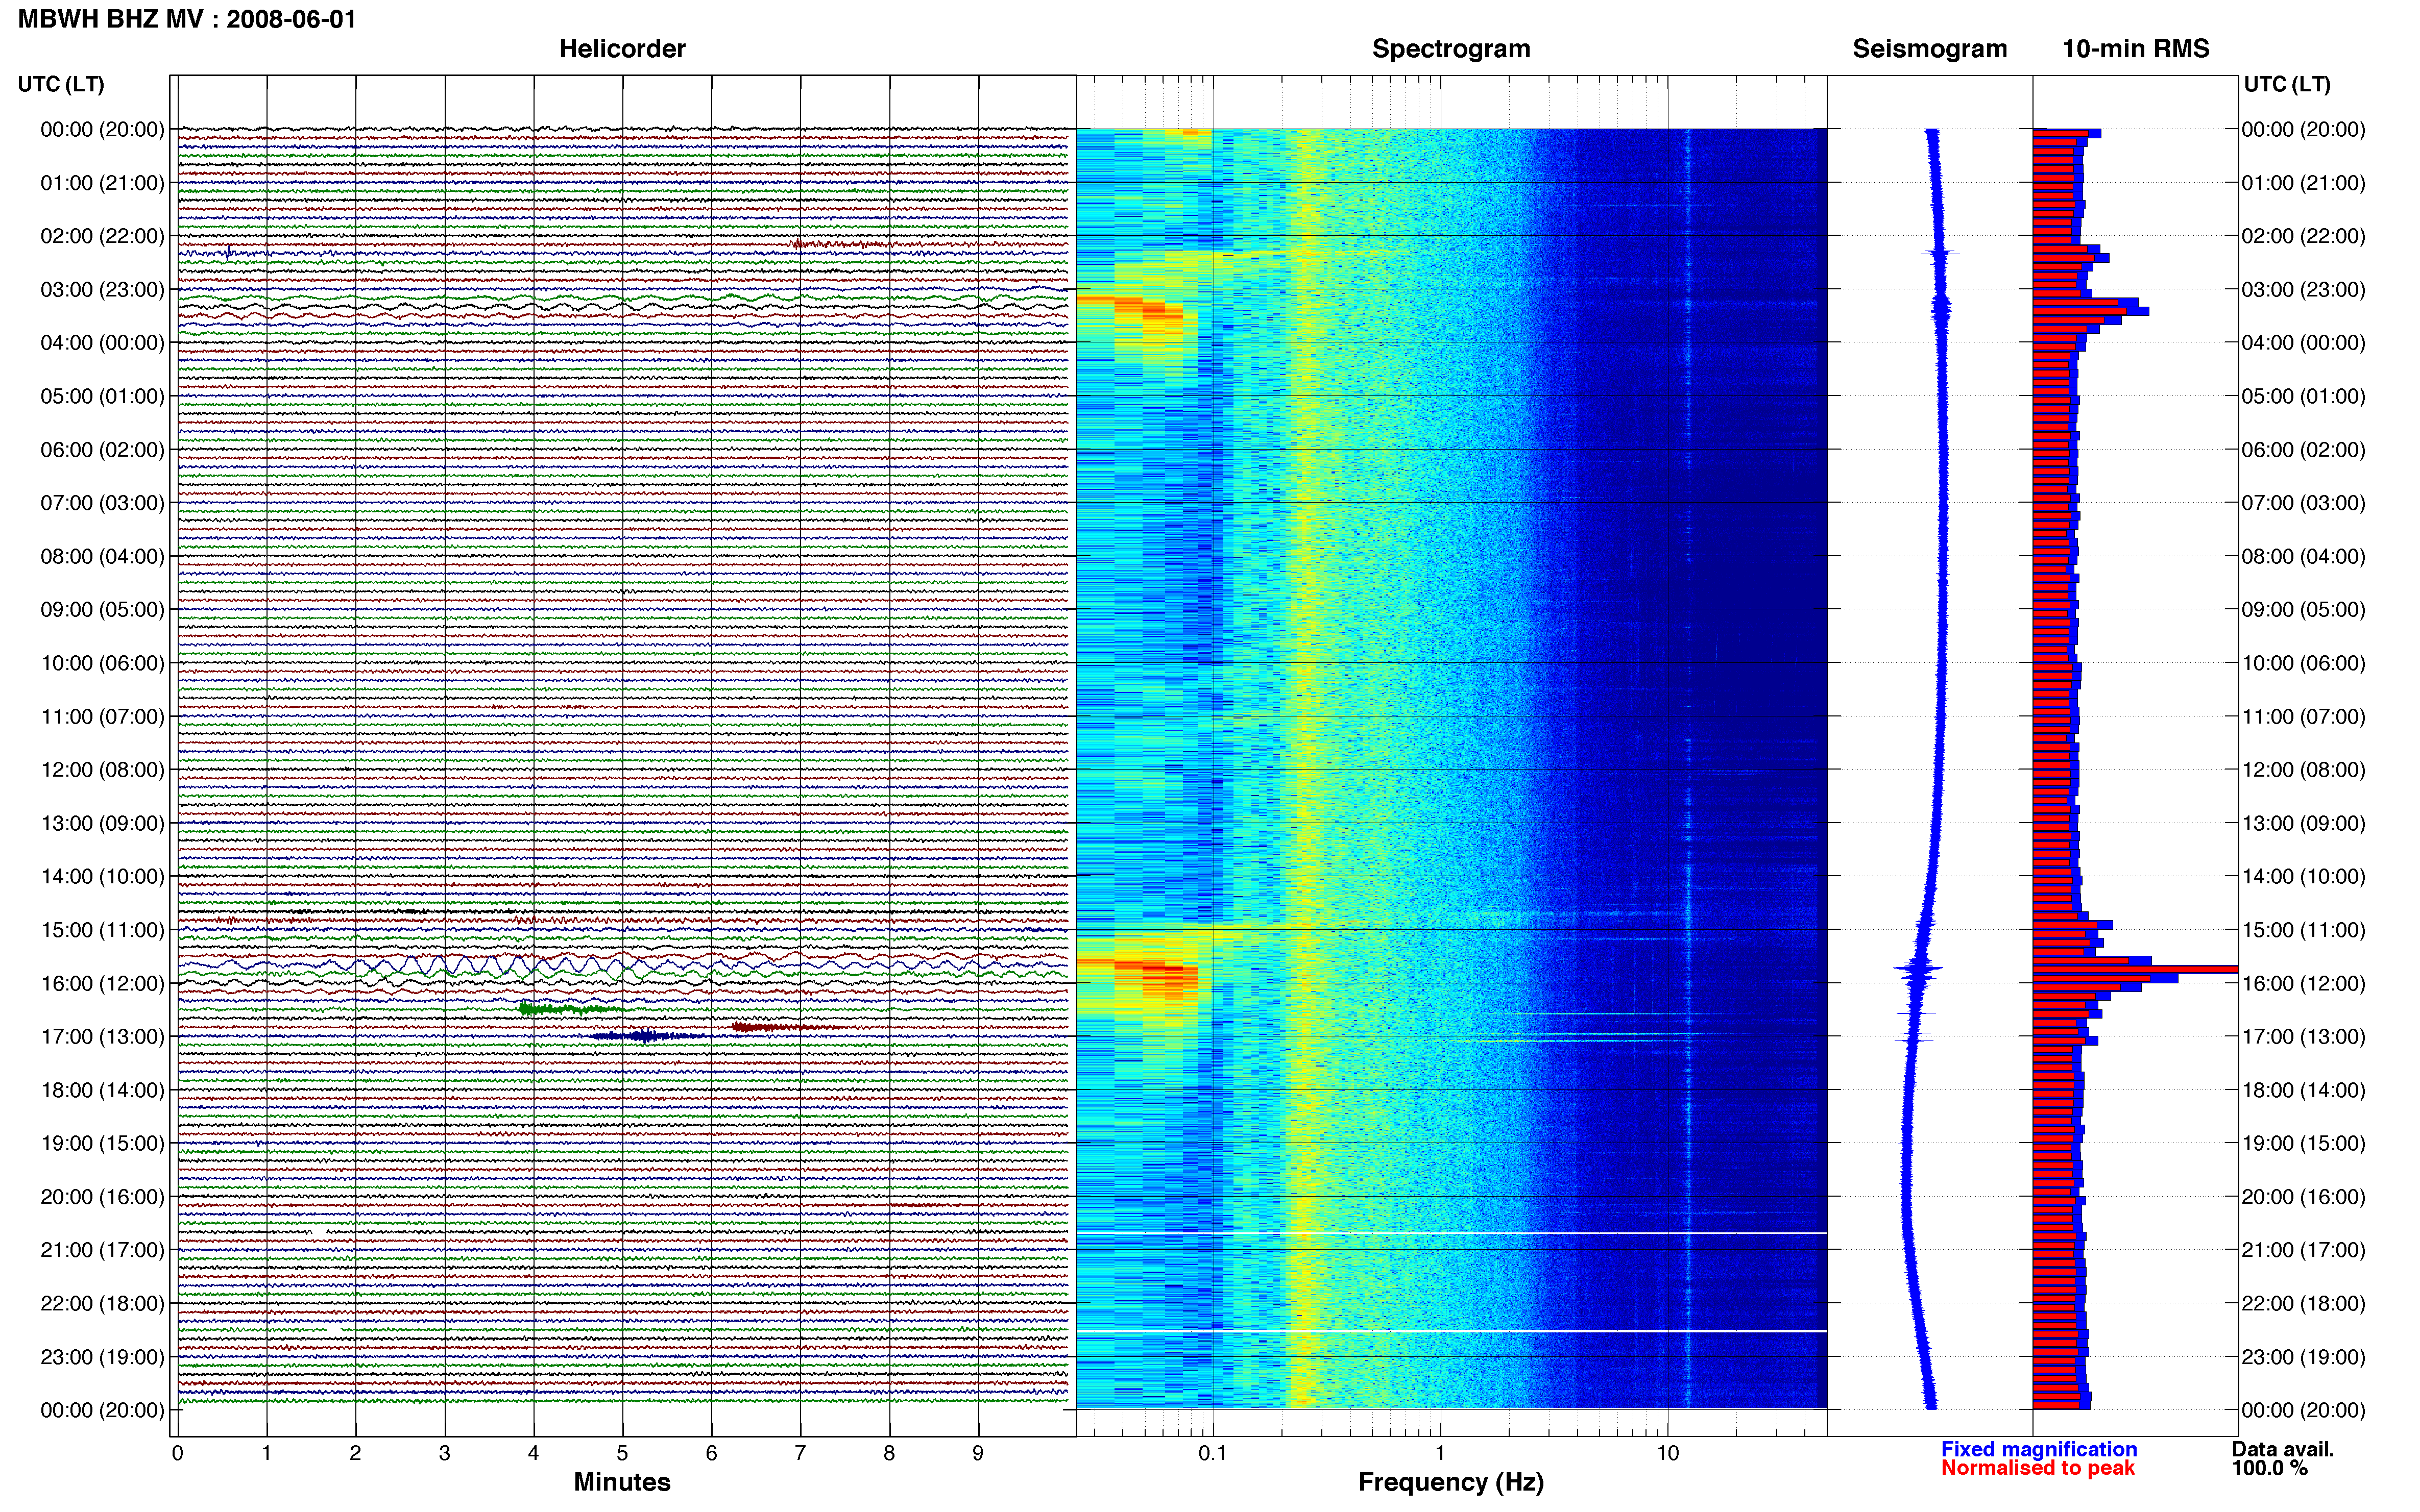Click right time label '07:00 (03:00)'
The height and width of the screenshot is (1512, 2420).
point(2303,502)
